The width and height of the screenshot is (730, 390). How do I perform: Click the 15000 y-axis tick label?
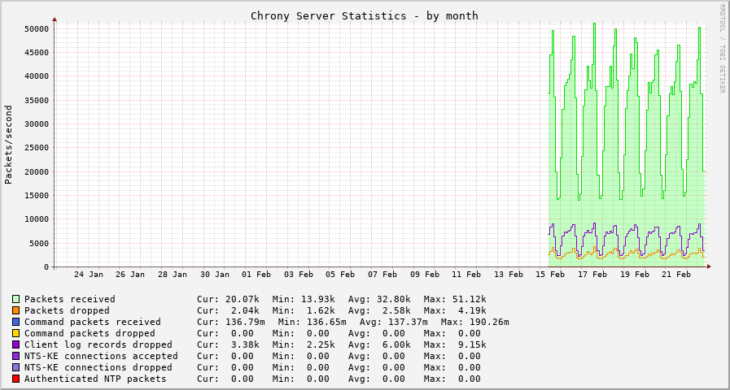pos(37,195)
